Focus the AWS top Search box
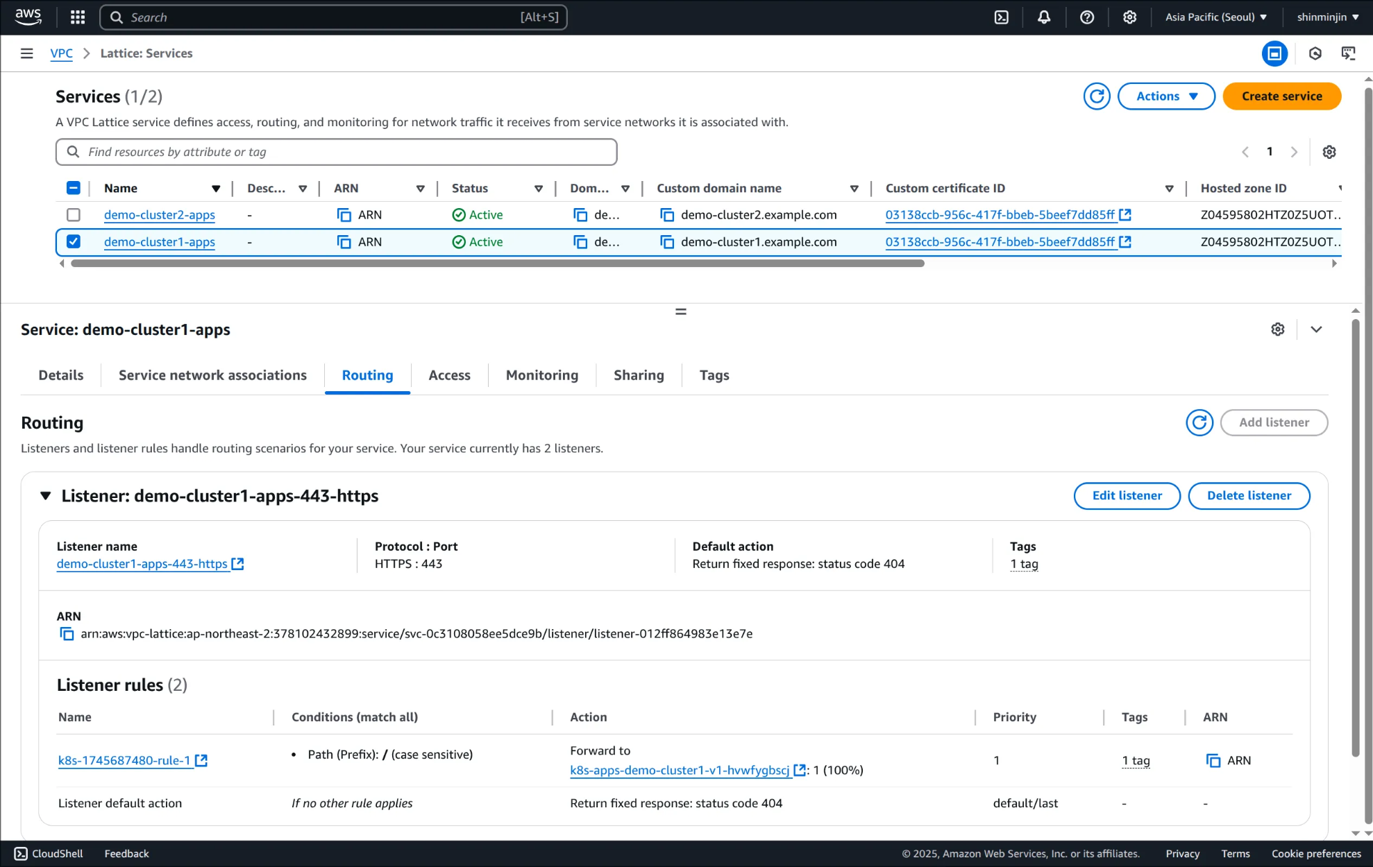Viewport: 1373px width, 867px height. coord(334,17)
